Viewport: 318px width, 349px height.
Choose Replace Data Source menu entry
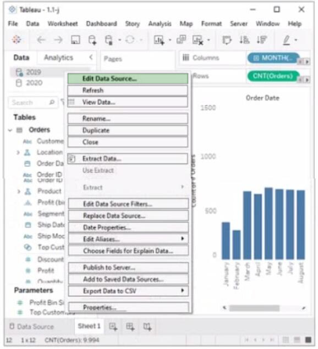click(128, 216)
